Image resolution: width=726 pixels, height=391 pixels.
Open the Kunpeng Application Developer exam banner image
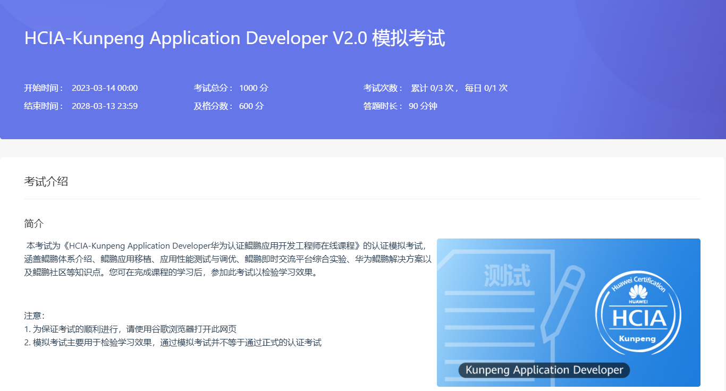point(569,312)
